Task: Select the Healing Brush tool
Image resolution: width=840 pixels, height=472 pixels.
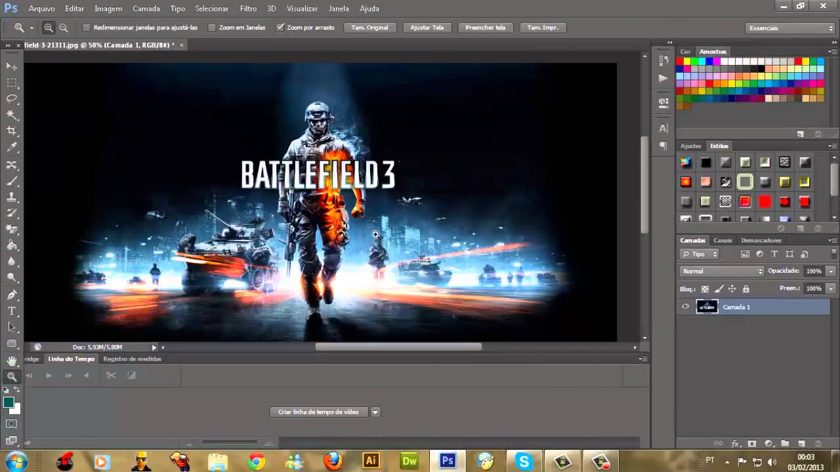Action: (x=12, y=165)
